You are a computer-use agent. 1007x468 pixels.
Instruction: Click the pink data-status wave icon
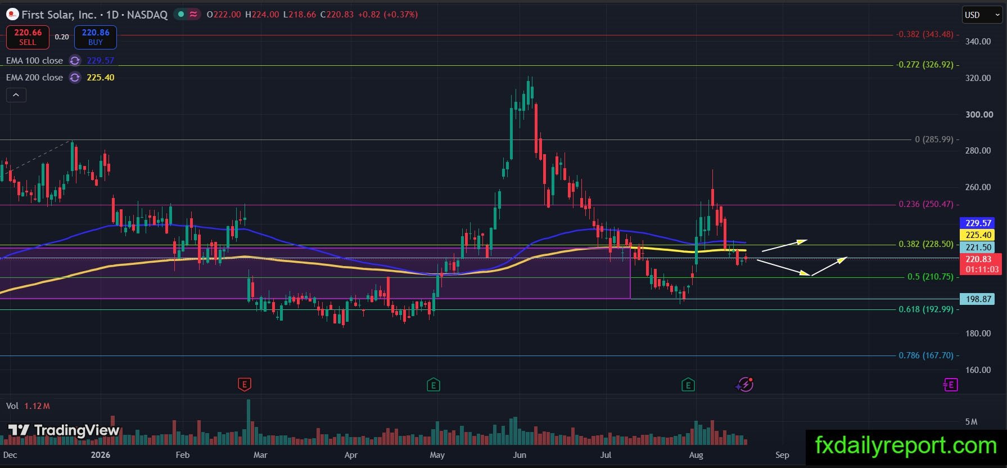pyautogui.click(x=193, y=15)
